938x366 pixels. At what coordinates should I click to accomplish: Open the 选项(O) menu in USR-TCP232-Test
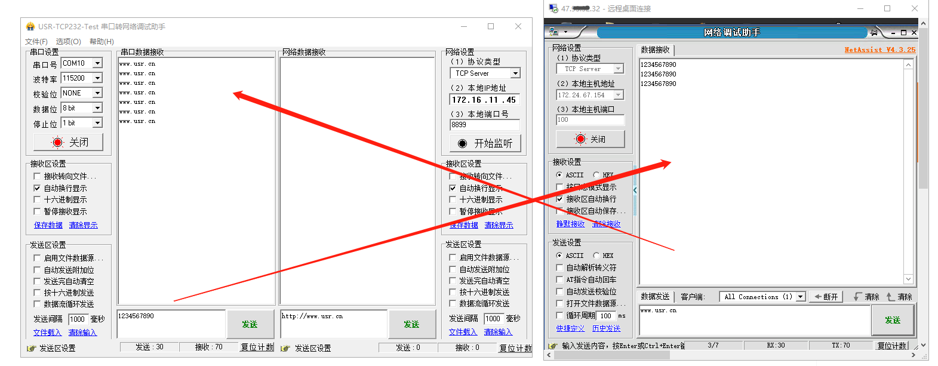(x=68, y=41)
